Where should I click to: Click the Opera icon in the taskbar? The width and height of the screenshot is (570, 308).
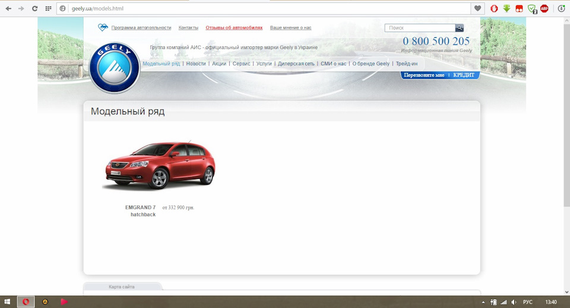26,301
